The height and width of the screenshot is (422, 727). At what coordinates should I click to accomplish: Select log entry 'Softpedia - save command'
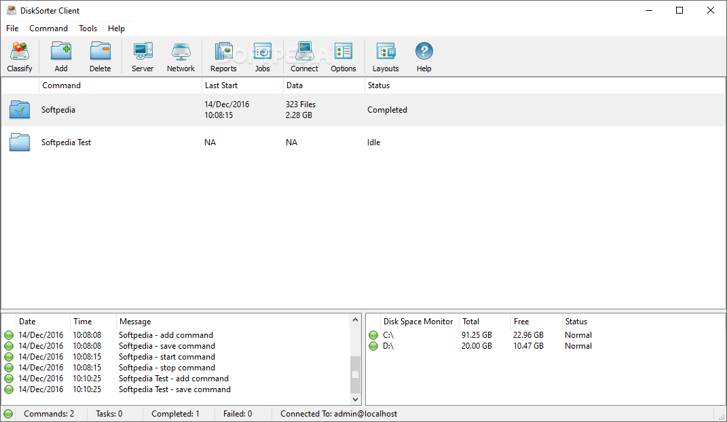point(167,346)
